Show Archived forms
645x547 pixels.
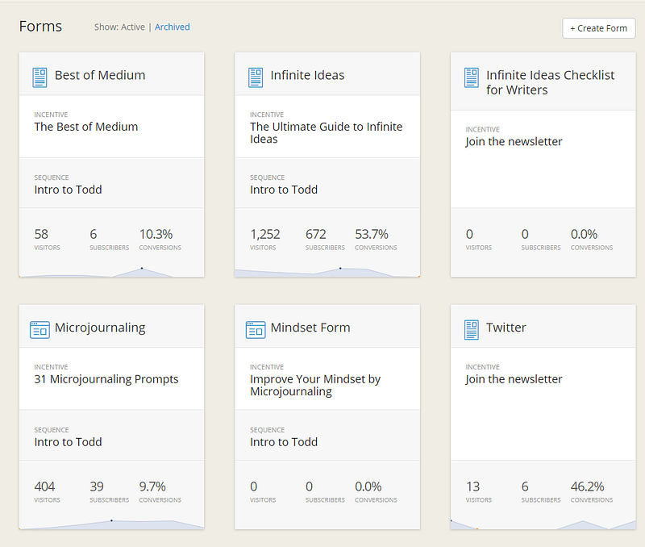pyautogui.click(x=172, y=27)
